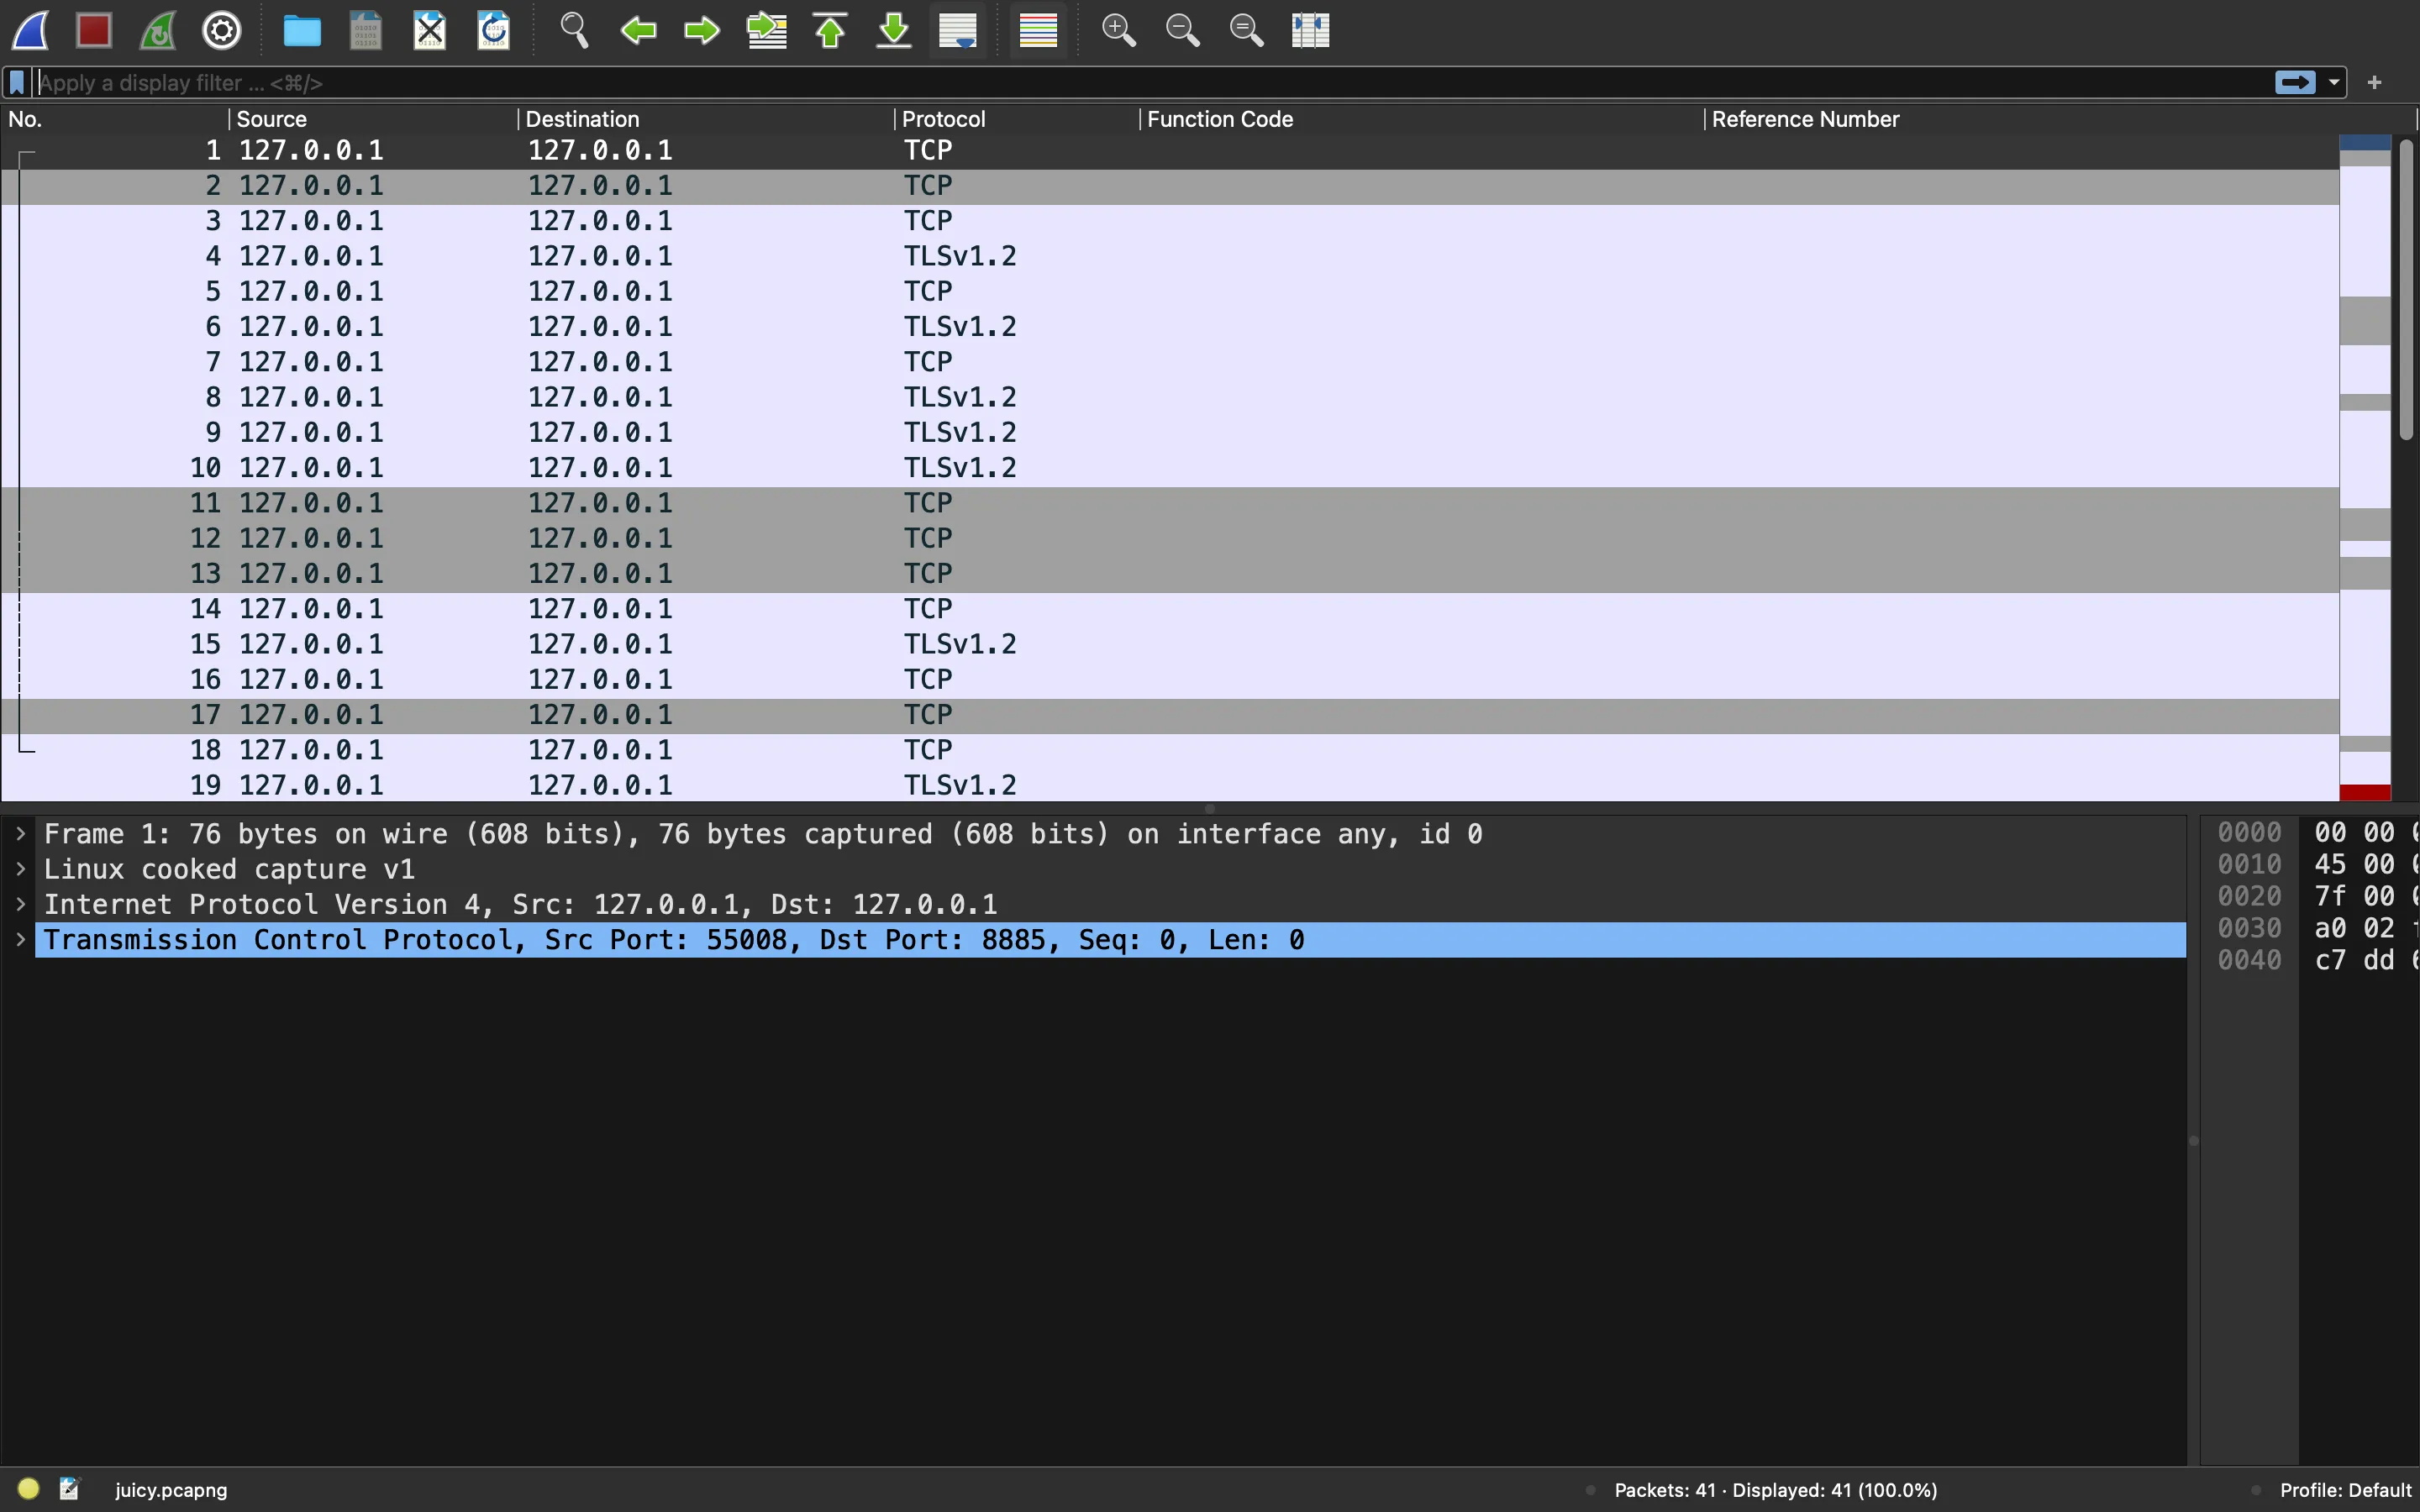Select packet 15 TLSv1.2 row
Viewport: 2420px width, 1512px height.
(1170, 645)
